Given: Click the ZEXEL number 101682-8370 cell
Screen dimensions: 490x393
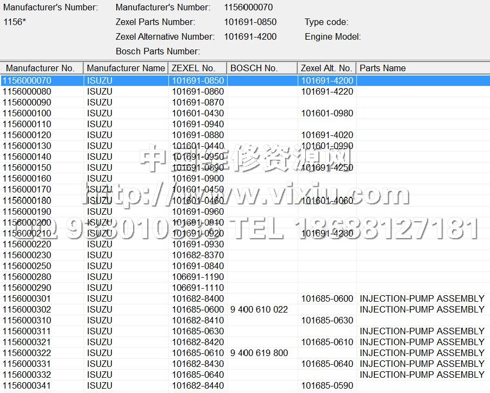Looking at the screenshot, I should coord(198,255).
